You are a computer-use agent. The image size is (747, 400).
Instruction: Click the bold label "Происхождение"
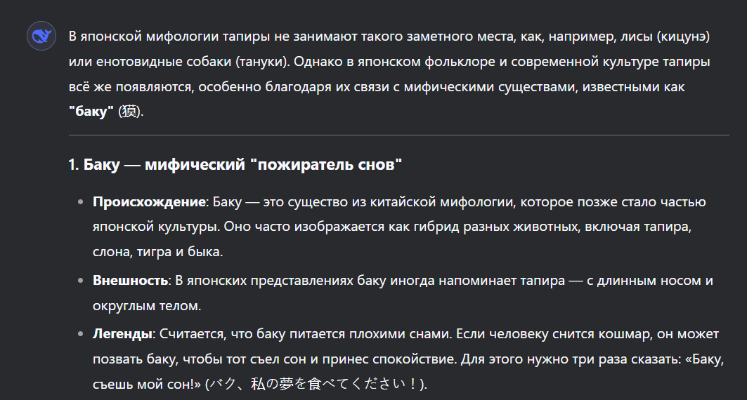point(148,202)
